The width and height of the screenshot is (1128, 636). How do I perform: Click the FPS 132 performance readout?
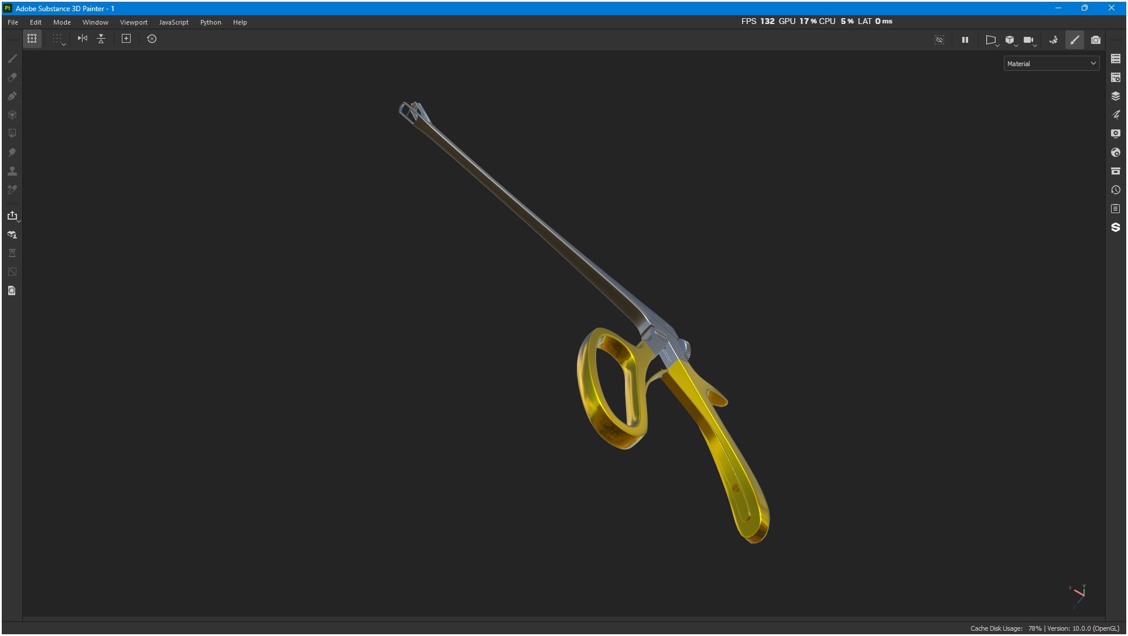click(x=758, y=21)
